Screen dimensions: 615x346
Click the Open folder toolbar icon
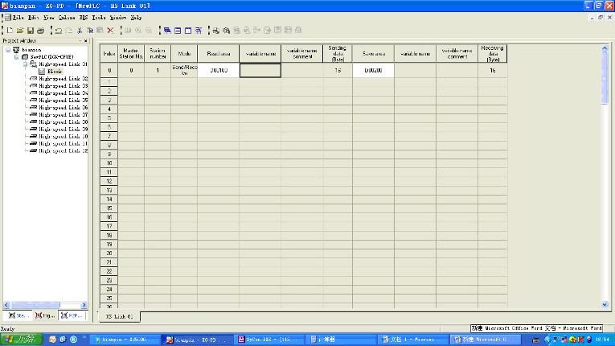(x=19, y=30)
